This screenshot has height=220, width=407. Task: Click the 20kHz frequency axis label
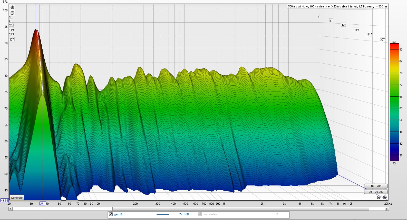pyautogui.click(x=388, y=204)
